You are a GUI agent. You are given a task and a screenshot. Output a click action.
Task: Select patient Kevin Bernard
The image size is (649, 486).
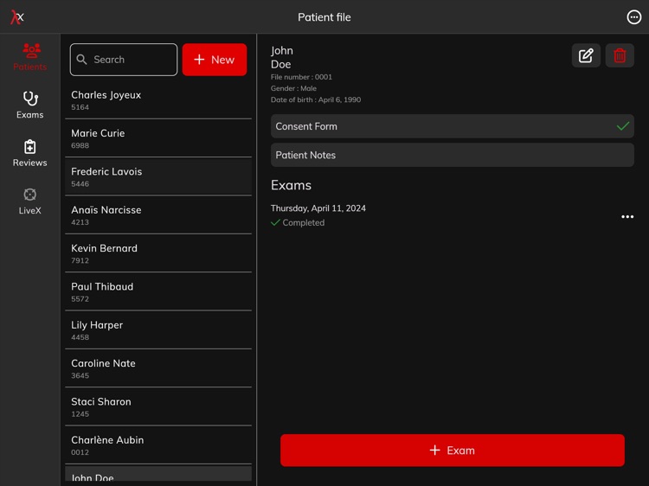tap(158, 253)
